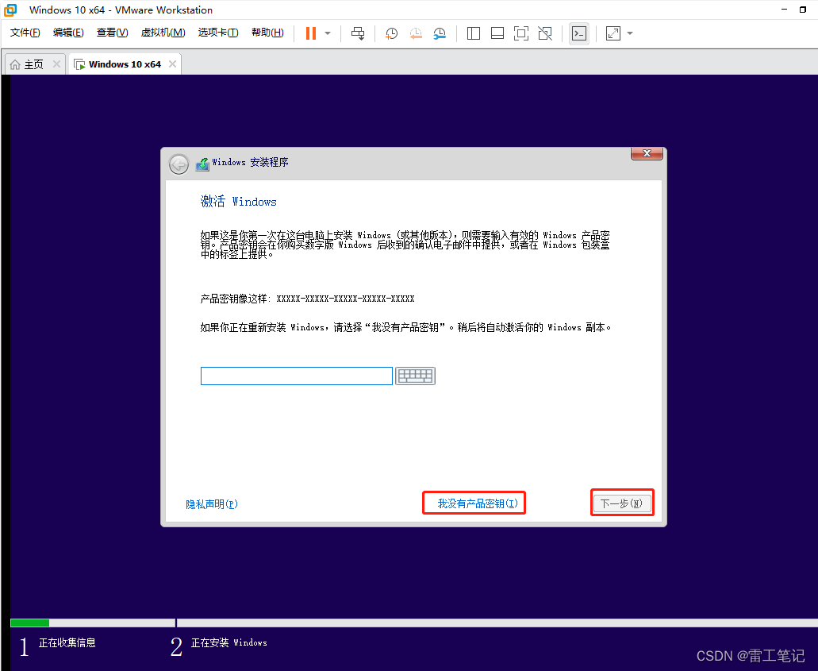The image size is (818, 671).
Task: Click the Send Ctrl+Alt+Del toolbar icon
Action: pyautogui.click(x=358, y=33)
